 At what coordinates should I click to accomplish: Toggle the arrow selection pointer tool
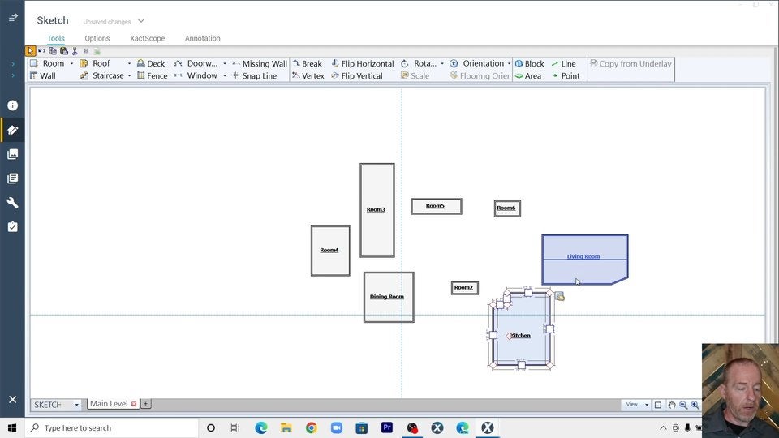pos(31,51)
